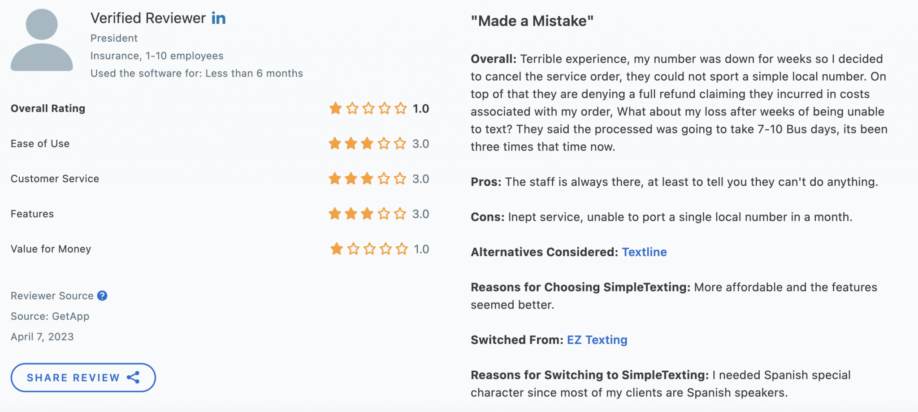Toggle the first Ease of Use star

coord(335,143)
